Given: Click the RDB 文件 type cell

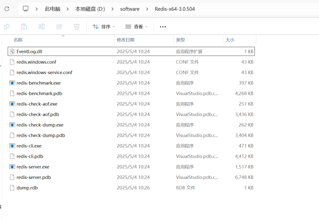Looking at the screenshot, I should click(185, 188).
